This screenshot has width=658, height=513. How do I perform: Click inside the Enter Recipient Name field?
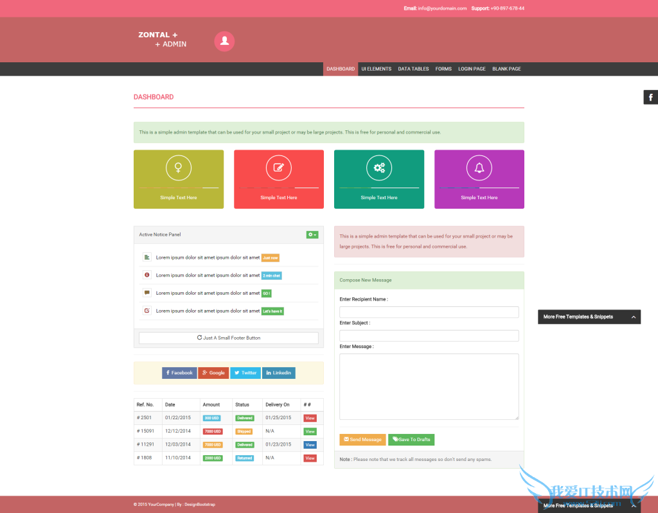(x=429, y=311)
